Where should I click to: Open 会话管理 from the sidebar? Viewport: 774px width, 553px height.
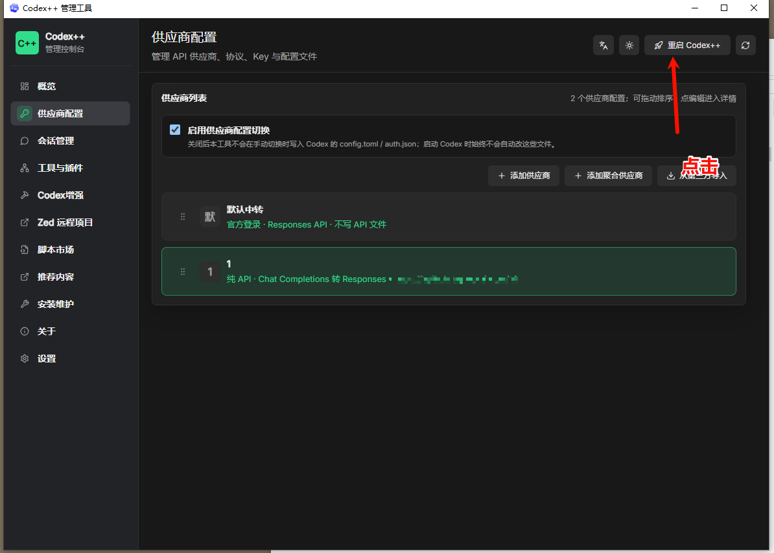pyautogui.click(x=70, y=141)
